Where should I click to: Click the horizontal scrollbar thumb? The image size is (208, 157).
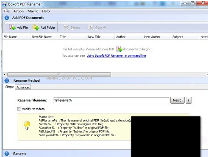pyautogui.click(x=59, y=74)
